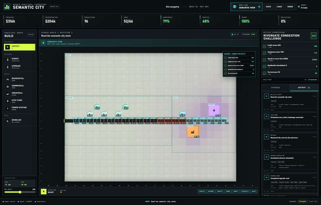The width and height of the screenshot is (321, 205).
Task: Click the Jobs 52/66 metric
Action: coord(140,20)
